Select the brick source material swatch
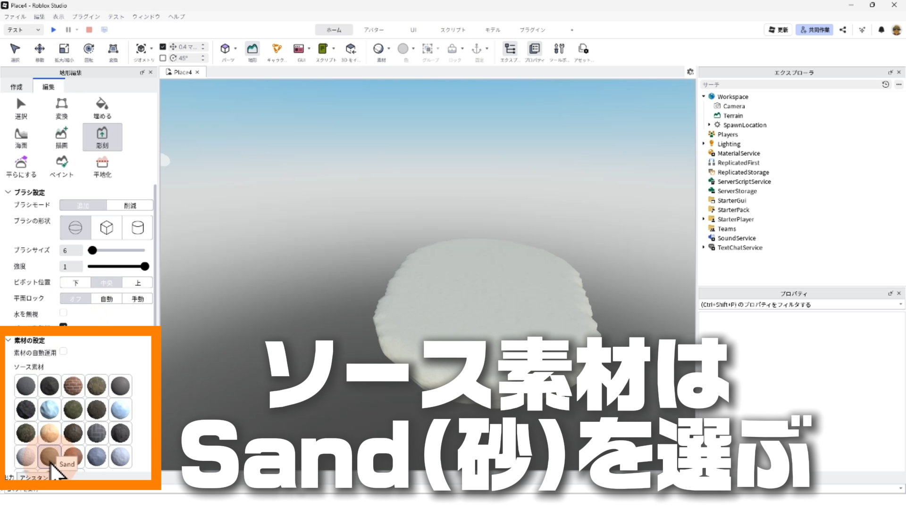 click(73, 386)
